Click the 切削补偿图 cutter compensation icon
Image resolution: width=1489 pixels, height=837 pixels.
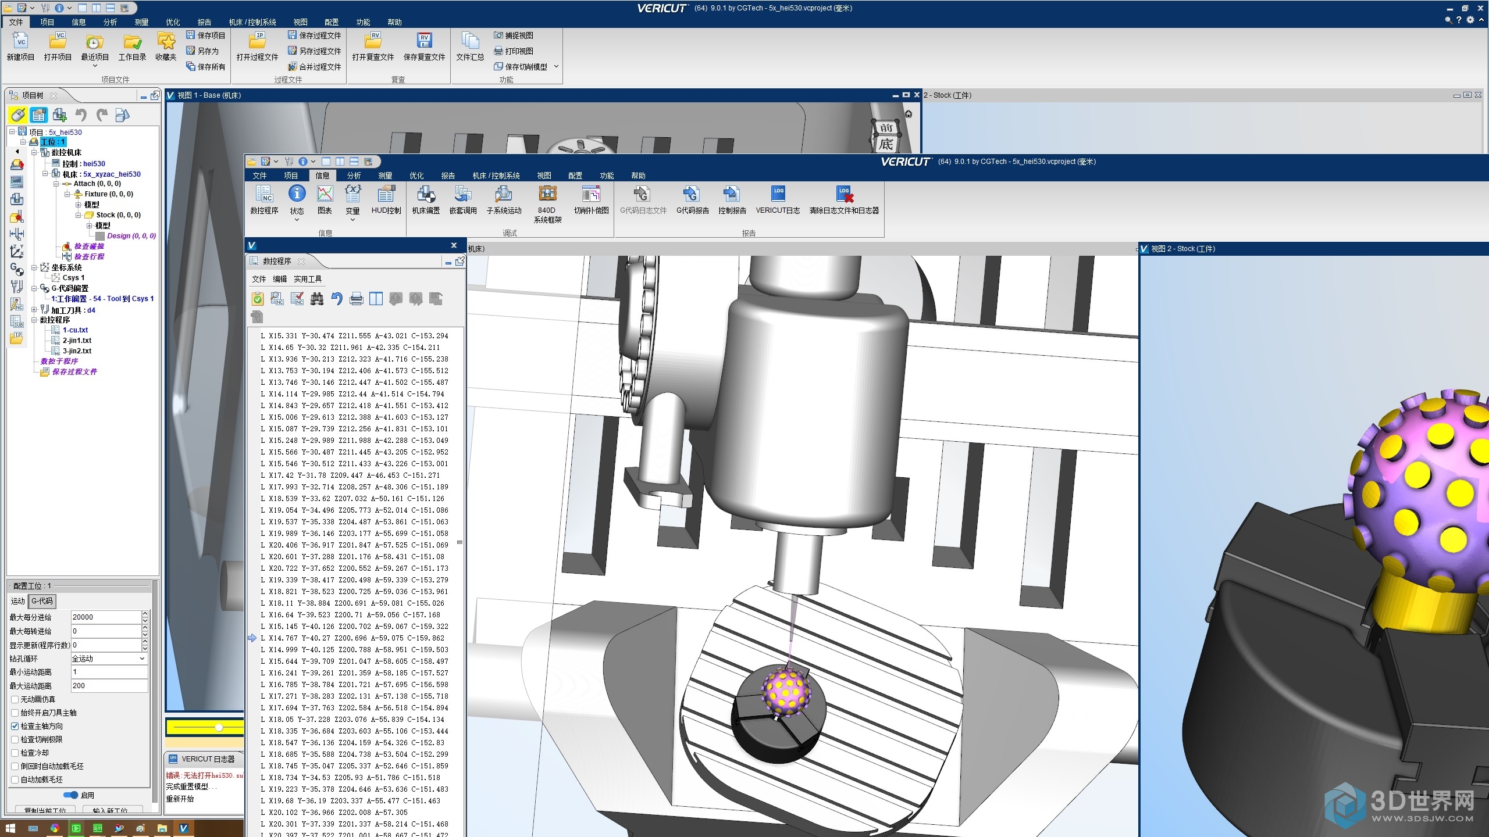click(x=591, y=195)
